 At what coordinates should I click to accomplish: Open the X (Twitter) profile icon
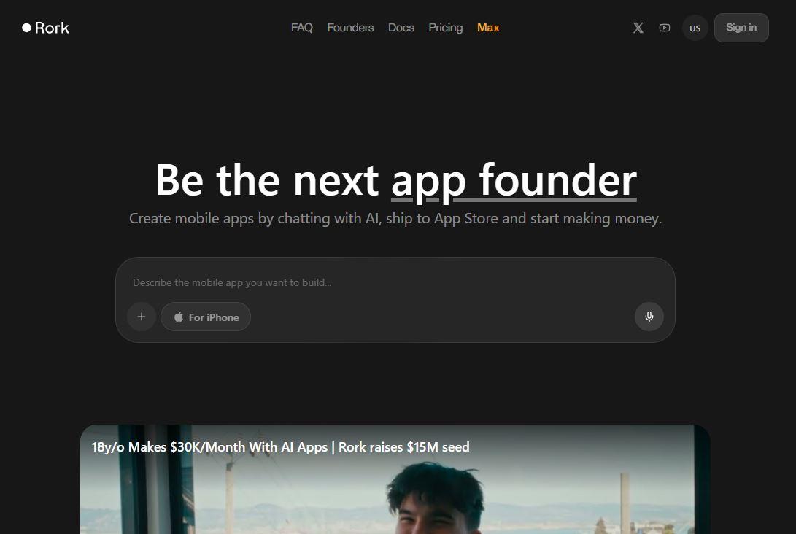point(638,28)
